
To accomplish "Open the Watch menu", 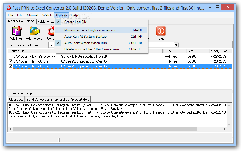I will (x=47, y=15).
